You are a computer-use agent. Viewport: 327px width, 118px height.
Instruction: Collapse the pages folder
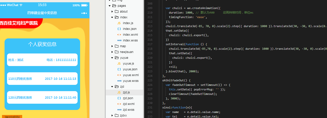[x=109, y=6]
